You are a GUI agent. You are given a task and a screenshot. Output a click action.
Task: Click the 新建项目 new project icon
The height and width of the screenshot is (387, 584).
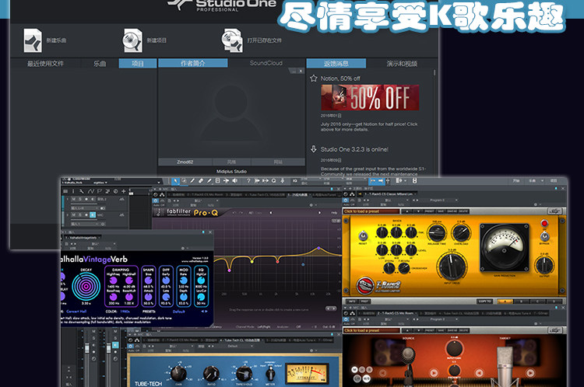[132, 40]
